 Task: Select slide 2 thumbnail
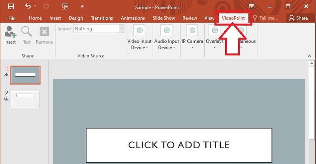25,99
